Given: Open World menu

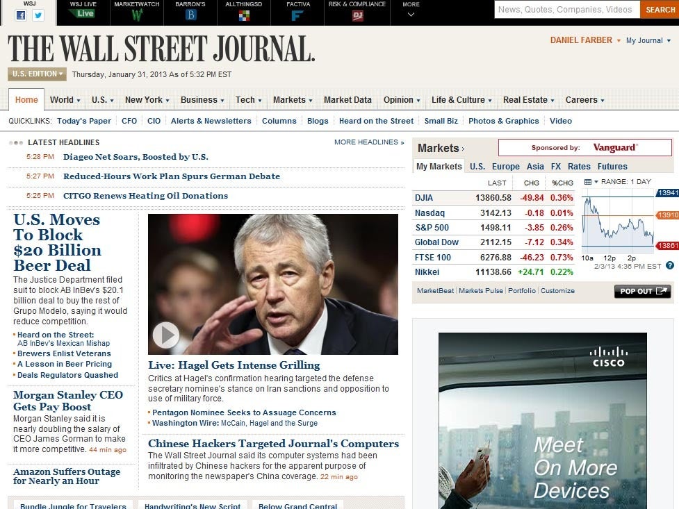Looking at the screenshot, I should coord(65,100).
